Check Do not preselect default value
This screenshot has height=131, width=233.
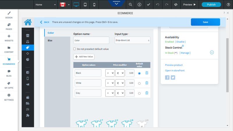75,49
